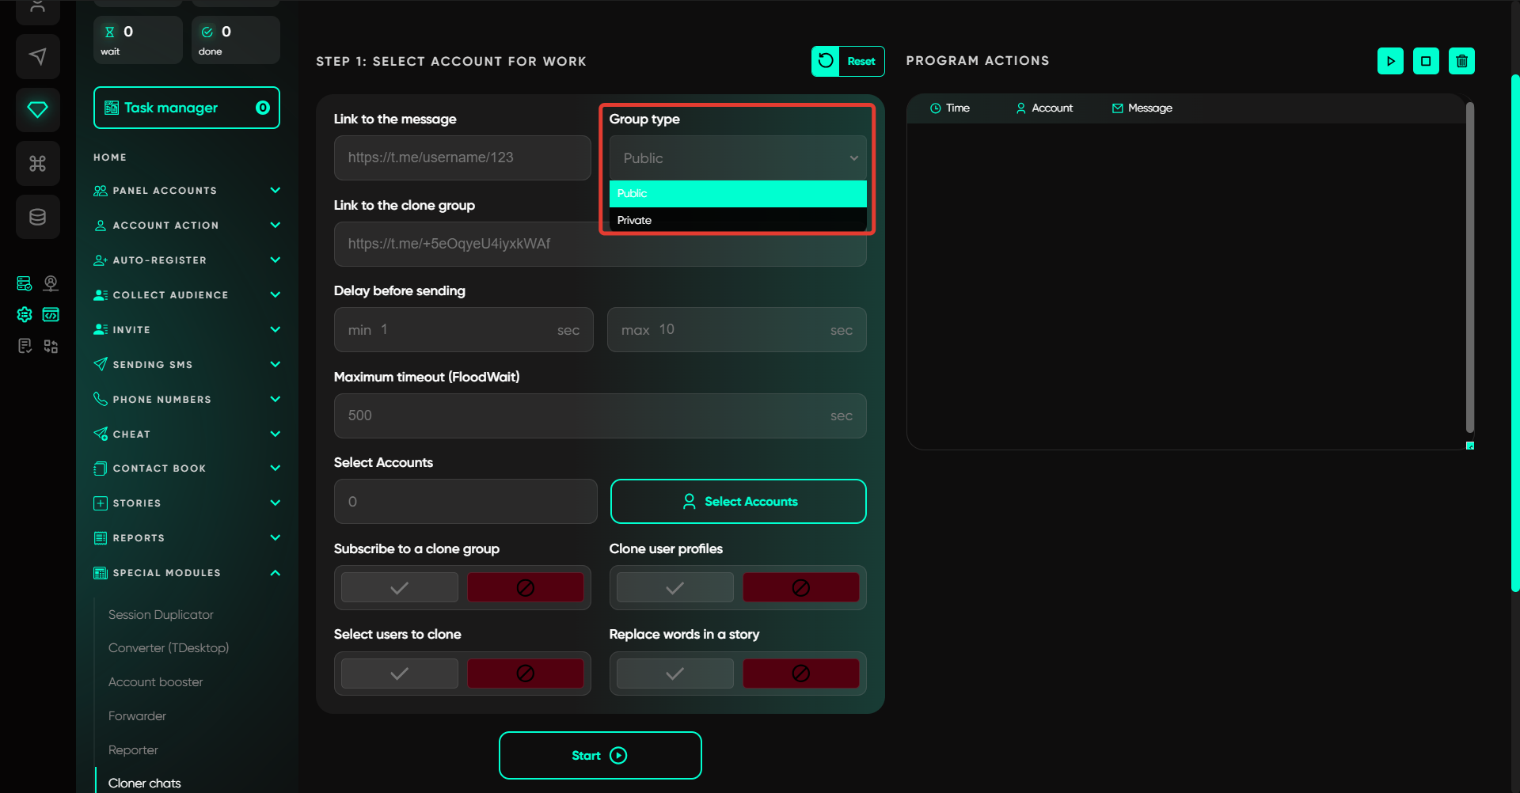Enable Subscribe to a clone group checkmark

(x=400, y=588)
